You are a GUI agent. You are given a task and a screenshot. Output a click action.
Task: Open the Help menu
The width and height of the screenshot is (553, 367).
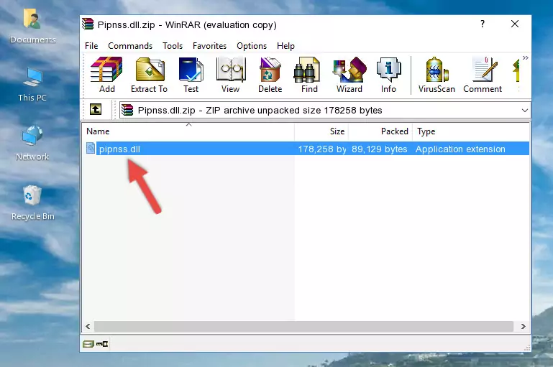point(285,46)
